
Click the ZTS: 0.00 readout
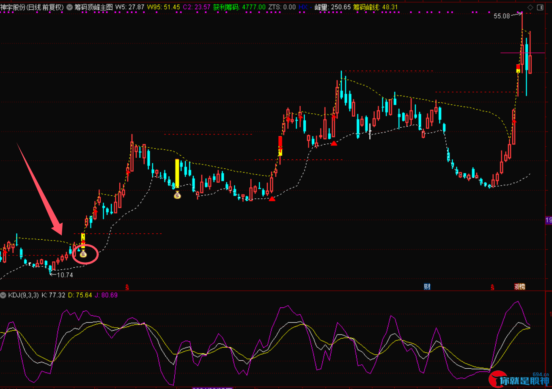283,7
